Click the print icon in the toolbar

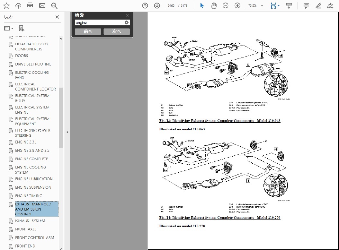pos(30,5)
